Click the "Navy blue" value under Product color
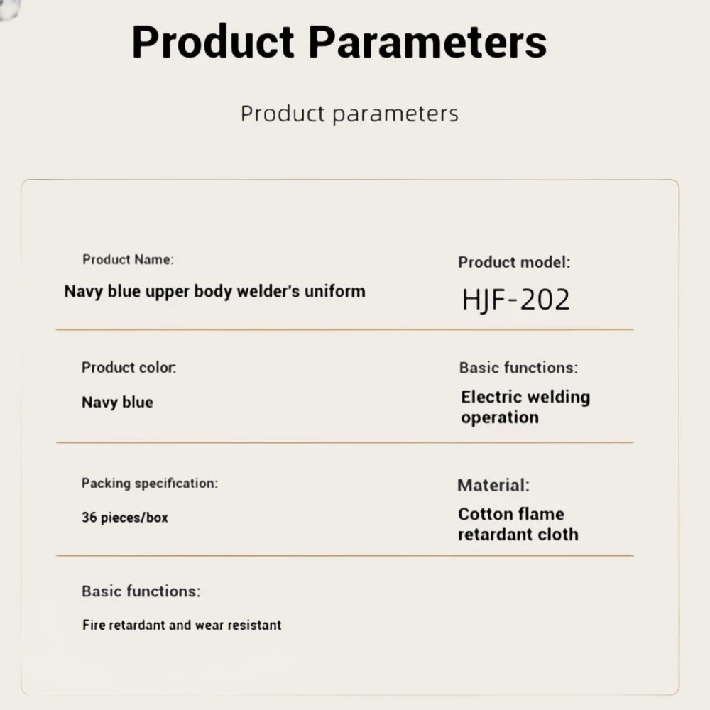This screenshot has width=710, height=710. click(117, 402)
